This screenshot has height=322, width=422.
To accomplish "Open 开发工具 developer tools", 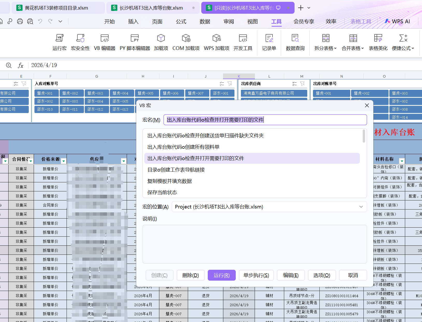I will (243, 43).
